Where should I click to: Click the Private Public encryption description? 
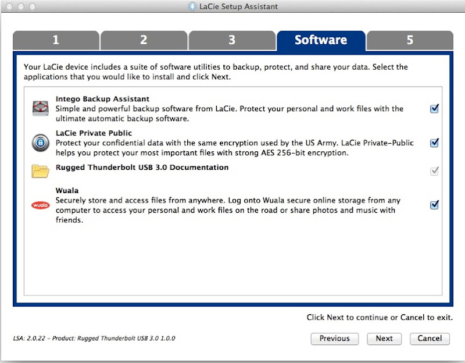235,148
